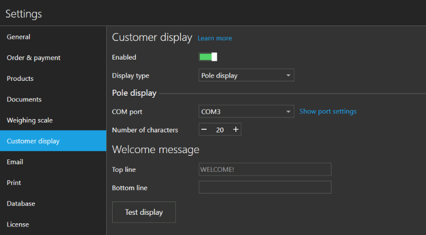Open the Display type dropdown
This screenshot has height=235, width=426.
coord(246,75)
